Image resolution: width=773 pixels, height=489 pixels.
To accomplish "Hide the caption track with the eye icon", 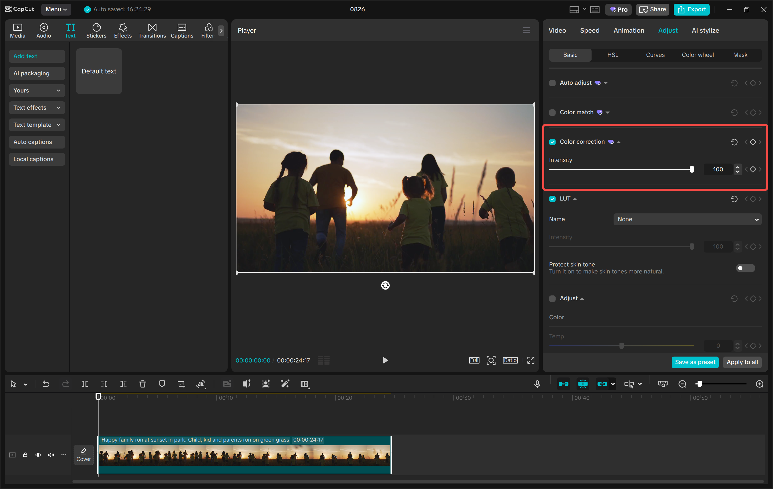I will point(38,455).
